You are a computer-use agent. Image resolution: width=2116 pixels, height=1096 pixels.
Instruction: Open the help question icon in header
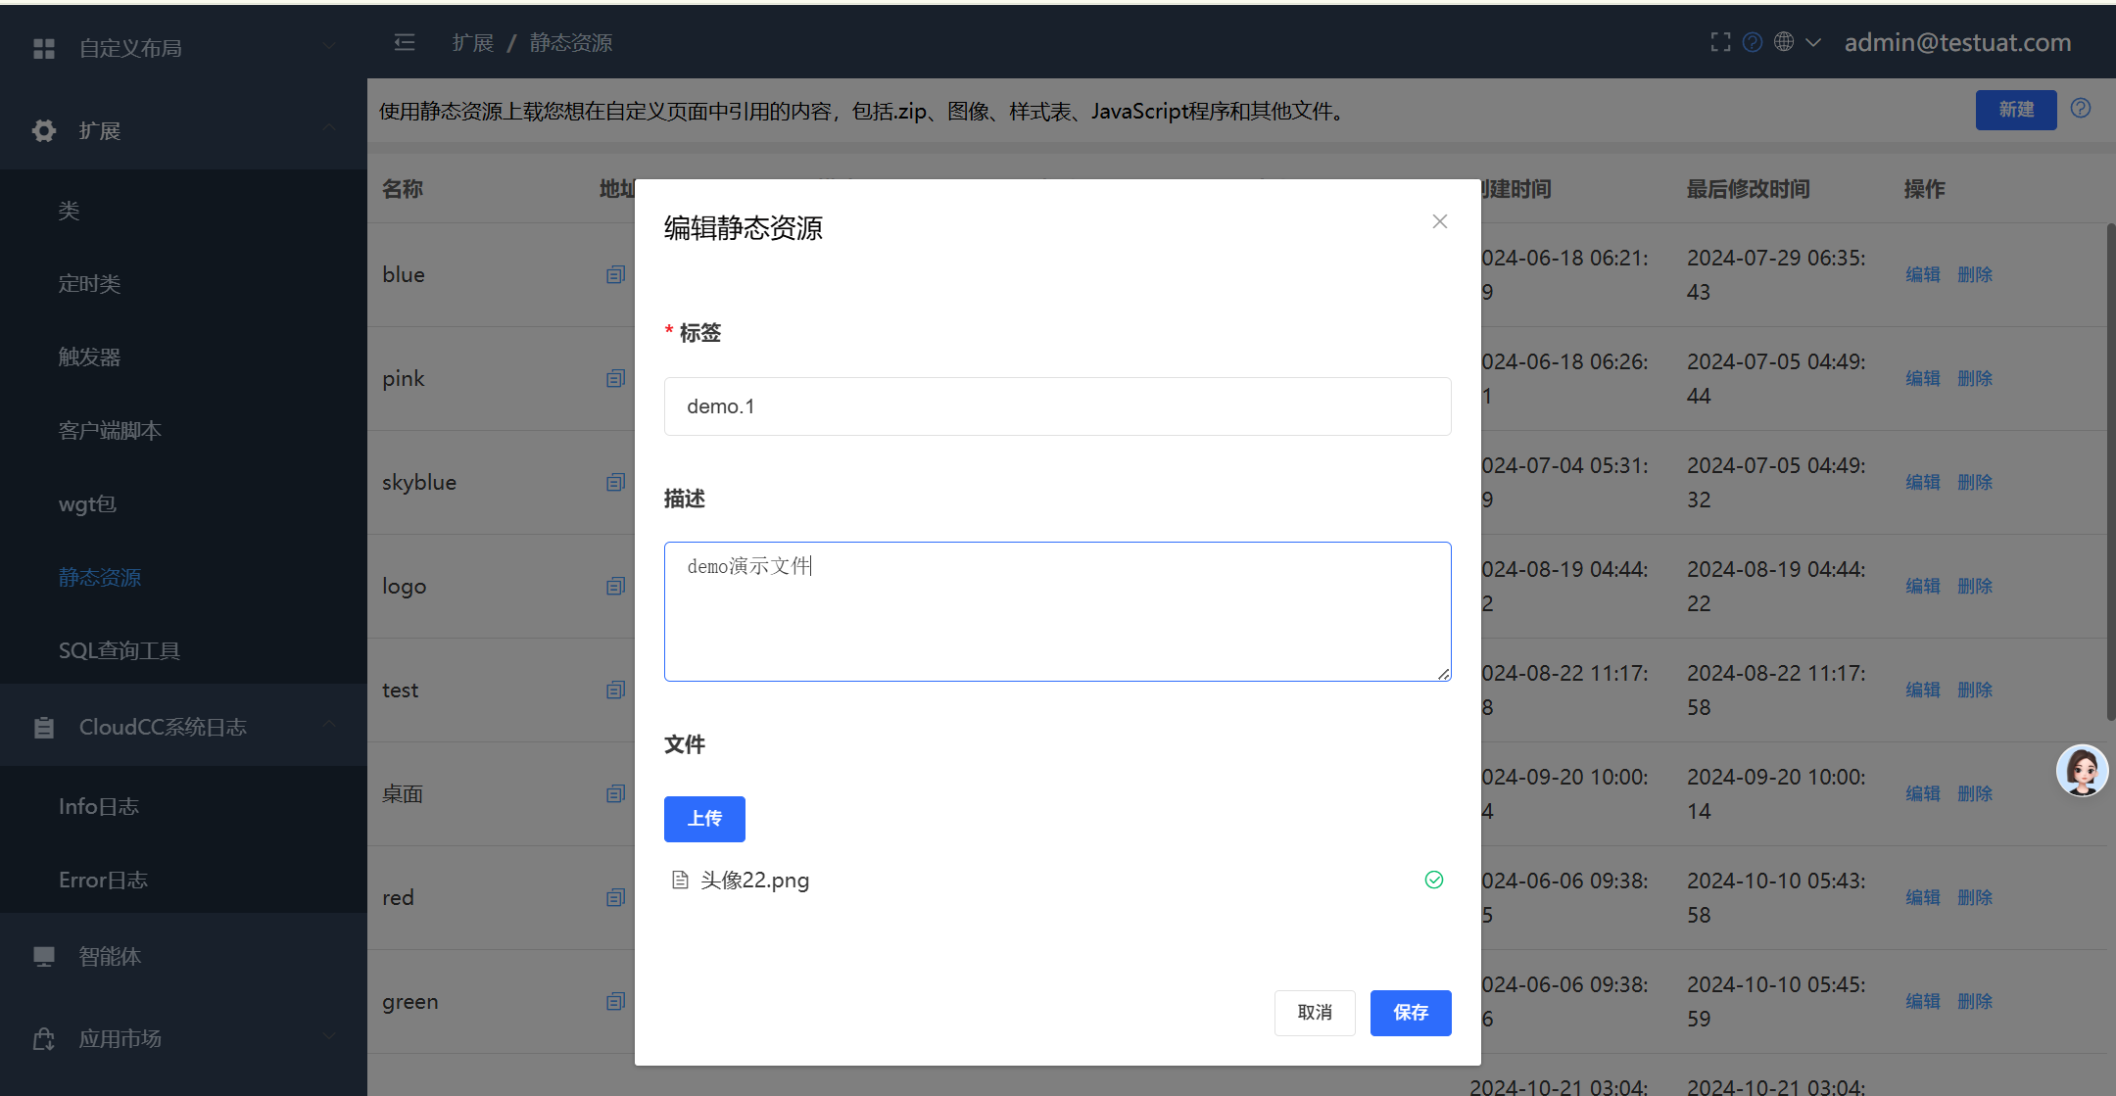point(1753,42)
